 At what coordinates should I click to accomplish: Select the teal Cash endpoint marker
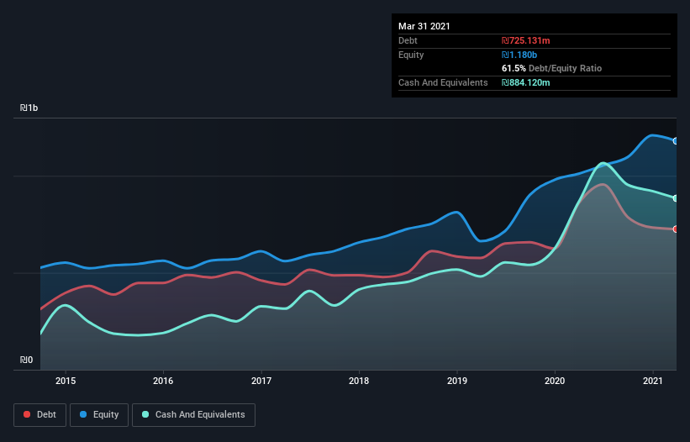676,198
